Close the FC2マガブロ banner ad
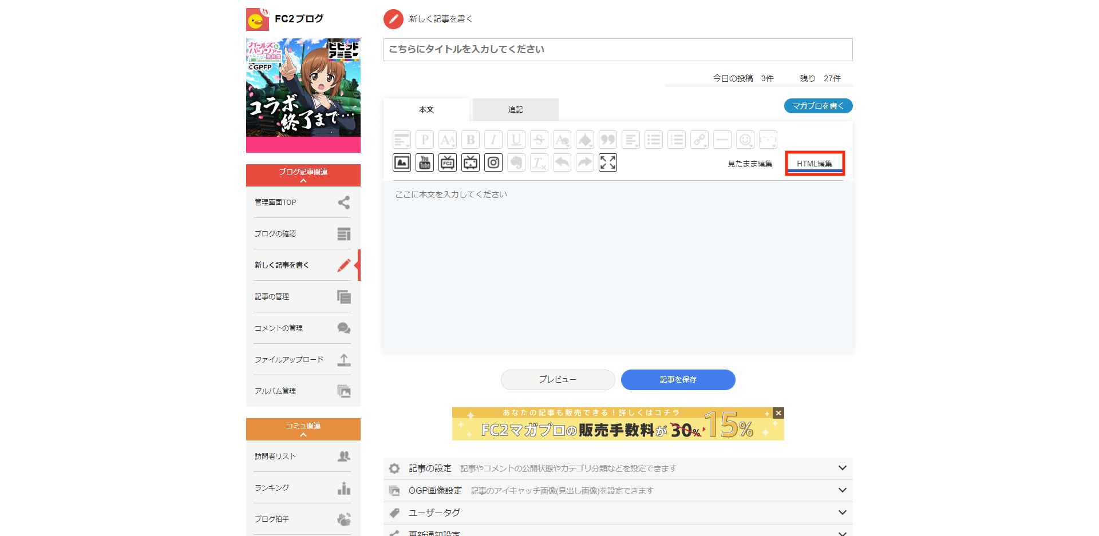 [x=778, y=413]
